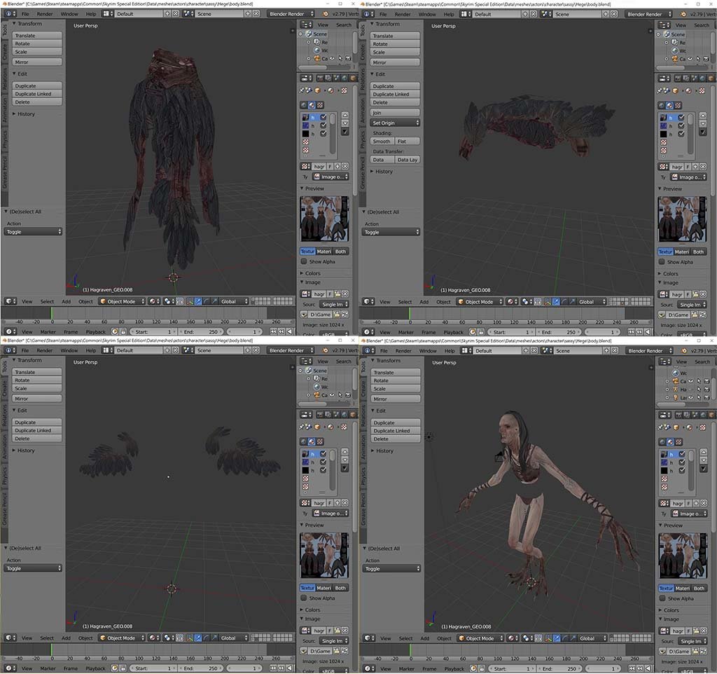This screenshot has height=674, width=717.
Task: Click the Outliner editor type icon in the Hagraven character window
Action: coord(664,362)
